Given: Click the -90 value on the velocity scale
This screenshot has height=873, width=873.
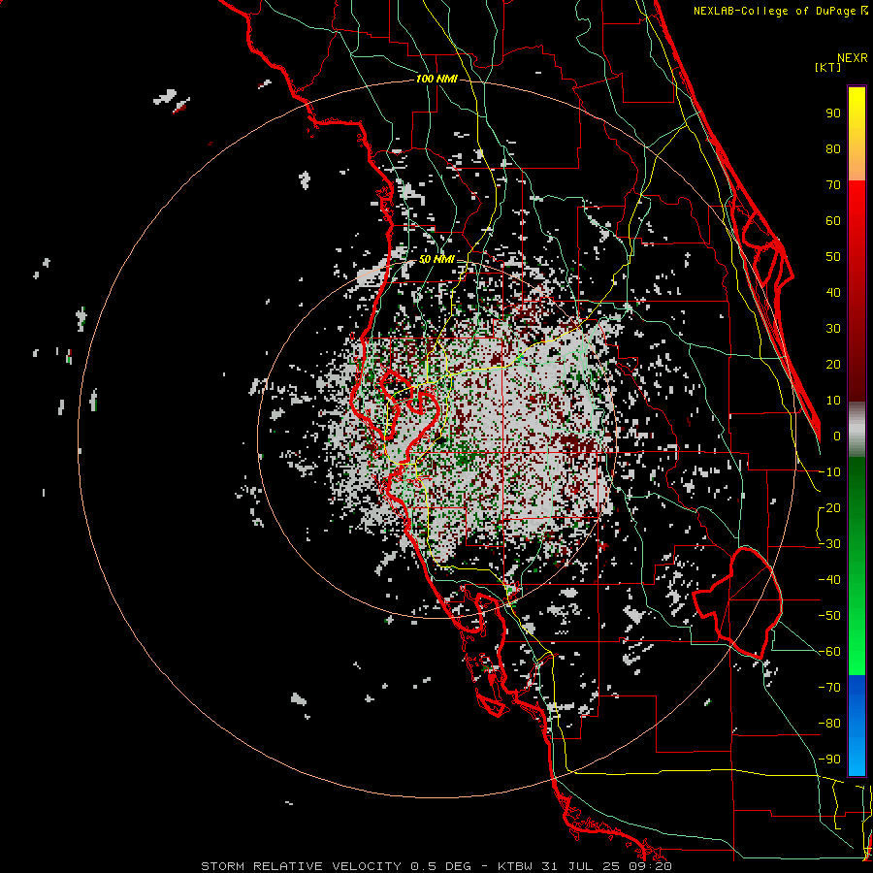Looking at the screenshot, I should coord(829,760).
